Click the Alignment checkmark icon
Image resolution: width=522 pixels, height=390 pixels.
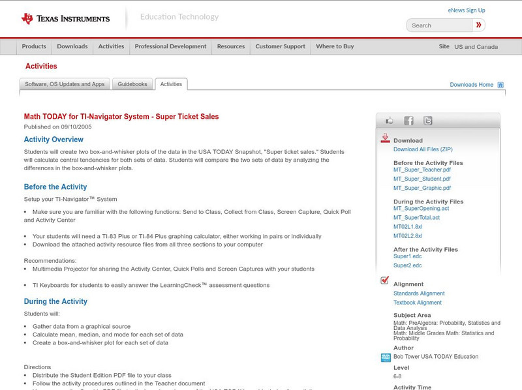click(x=385, y=280)
